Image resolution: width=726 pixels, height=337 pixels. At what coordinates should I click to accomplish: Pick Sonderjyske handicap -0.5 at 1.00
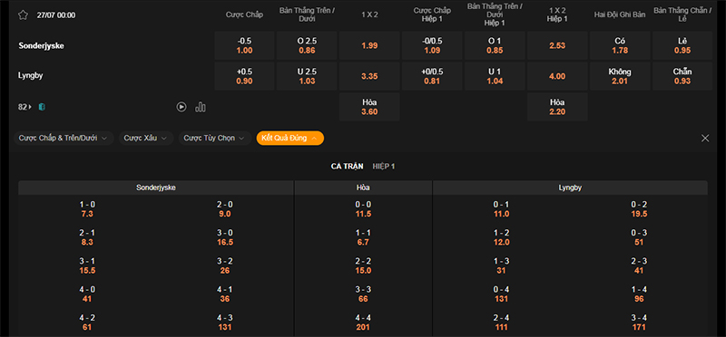pyautogui.click(x=244, y=46)
